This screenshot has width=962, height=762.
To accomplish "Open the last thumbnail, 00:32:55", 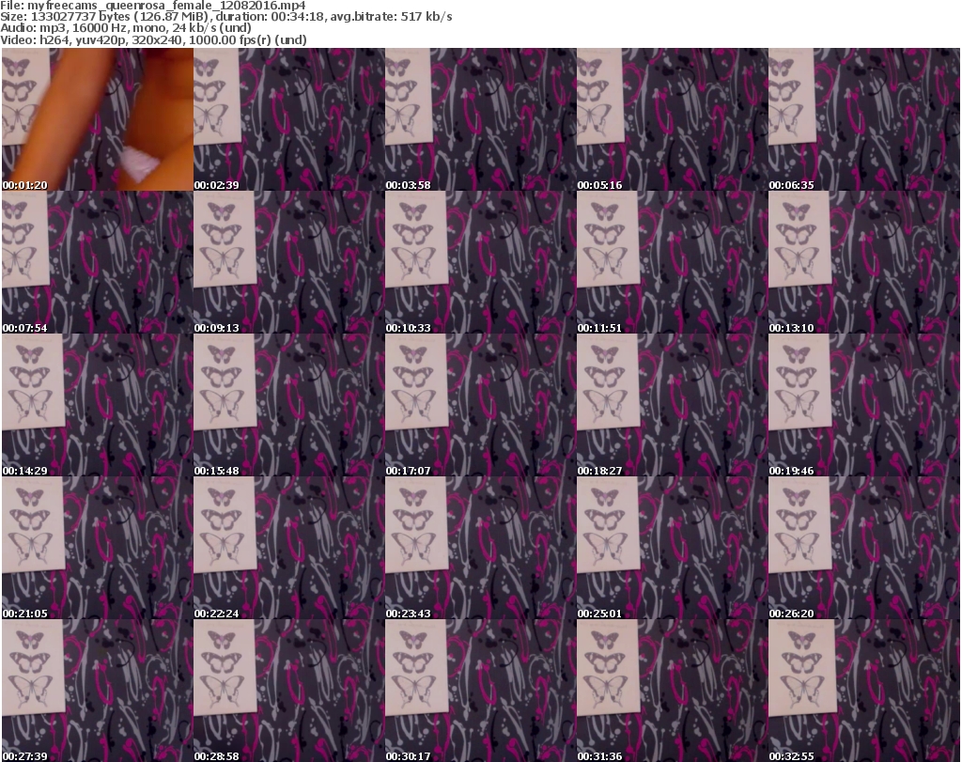I will (864, 691).
